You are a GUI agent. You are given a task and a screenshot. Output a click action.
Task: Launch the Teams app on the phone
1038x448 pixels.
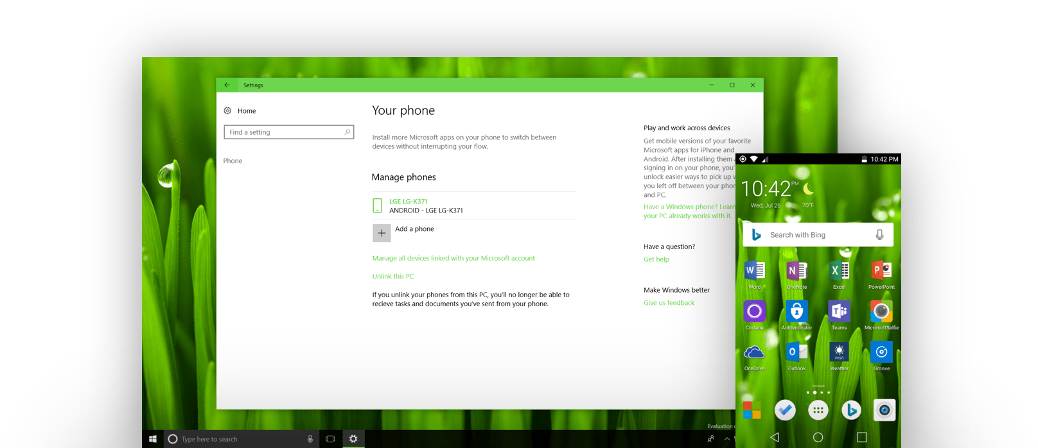[840, 311]
